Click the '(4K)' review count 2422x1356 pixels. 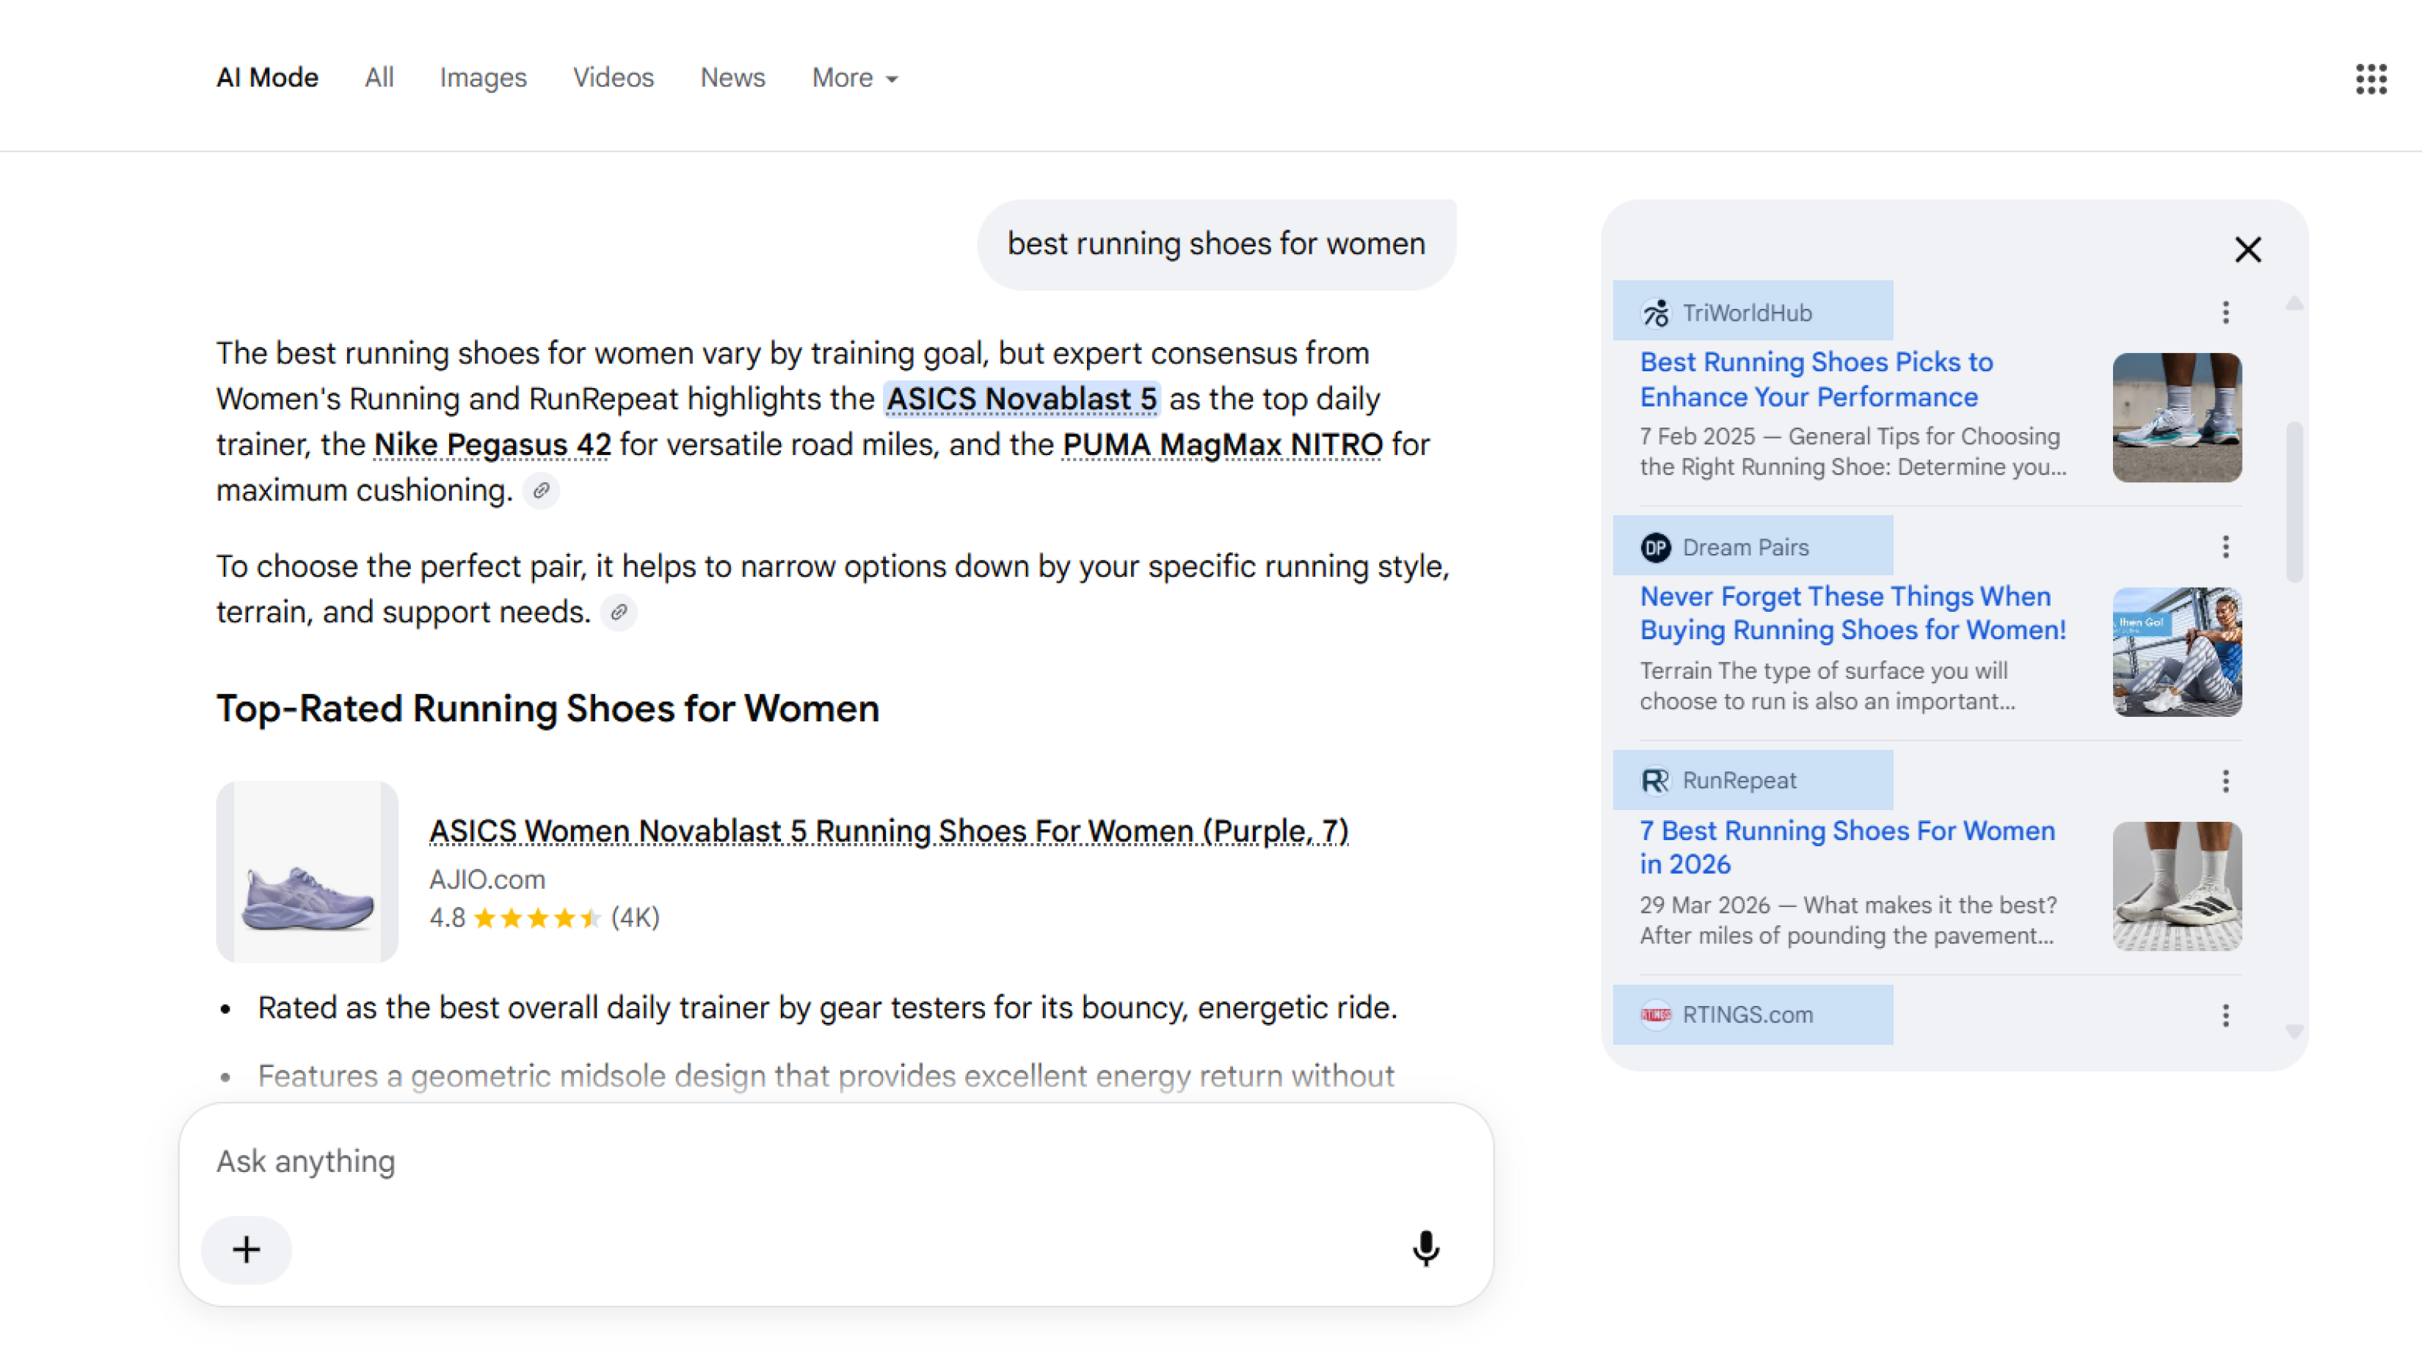(x=636, y=918)
